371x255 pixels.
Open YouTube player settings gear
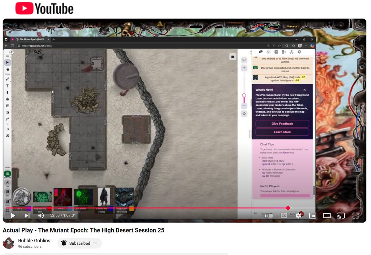pos(298,216)
